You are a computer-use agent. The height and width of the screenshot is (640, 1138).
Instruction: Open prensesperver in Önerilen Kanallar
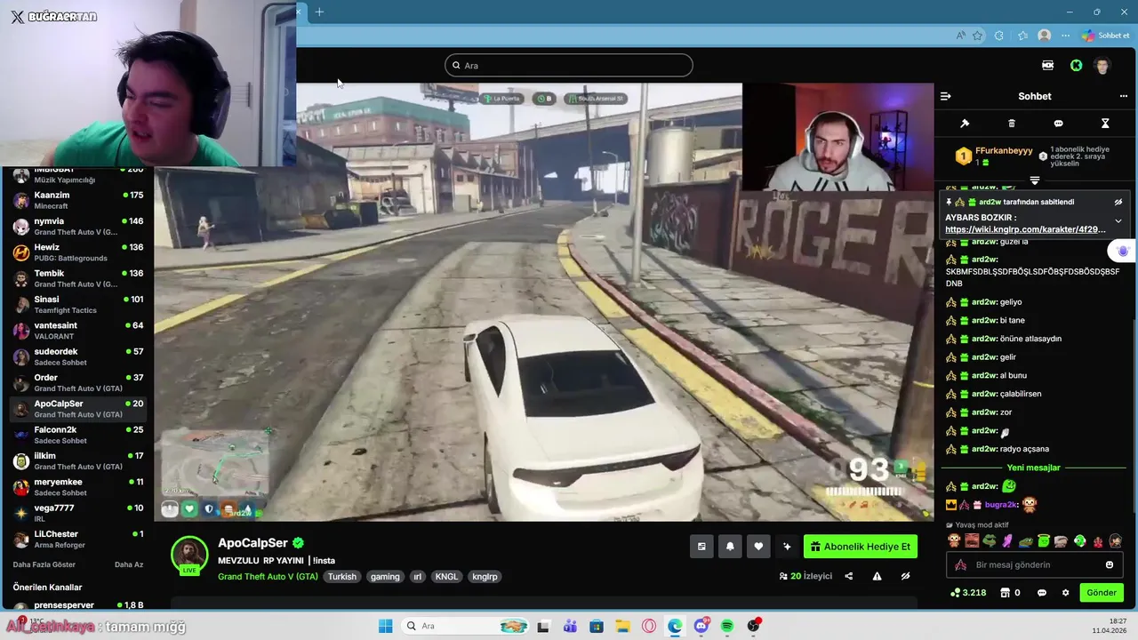click(76, 605)
